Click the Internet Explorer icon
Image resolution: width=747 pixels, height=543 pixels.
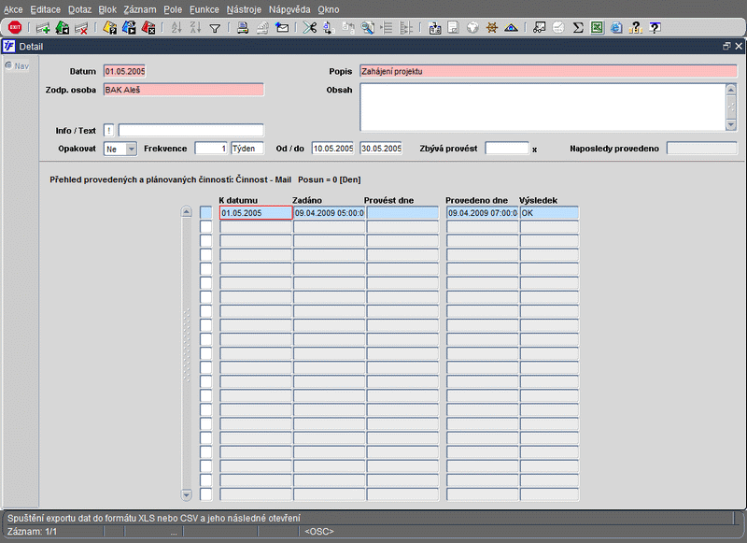pos(616,28)
